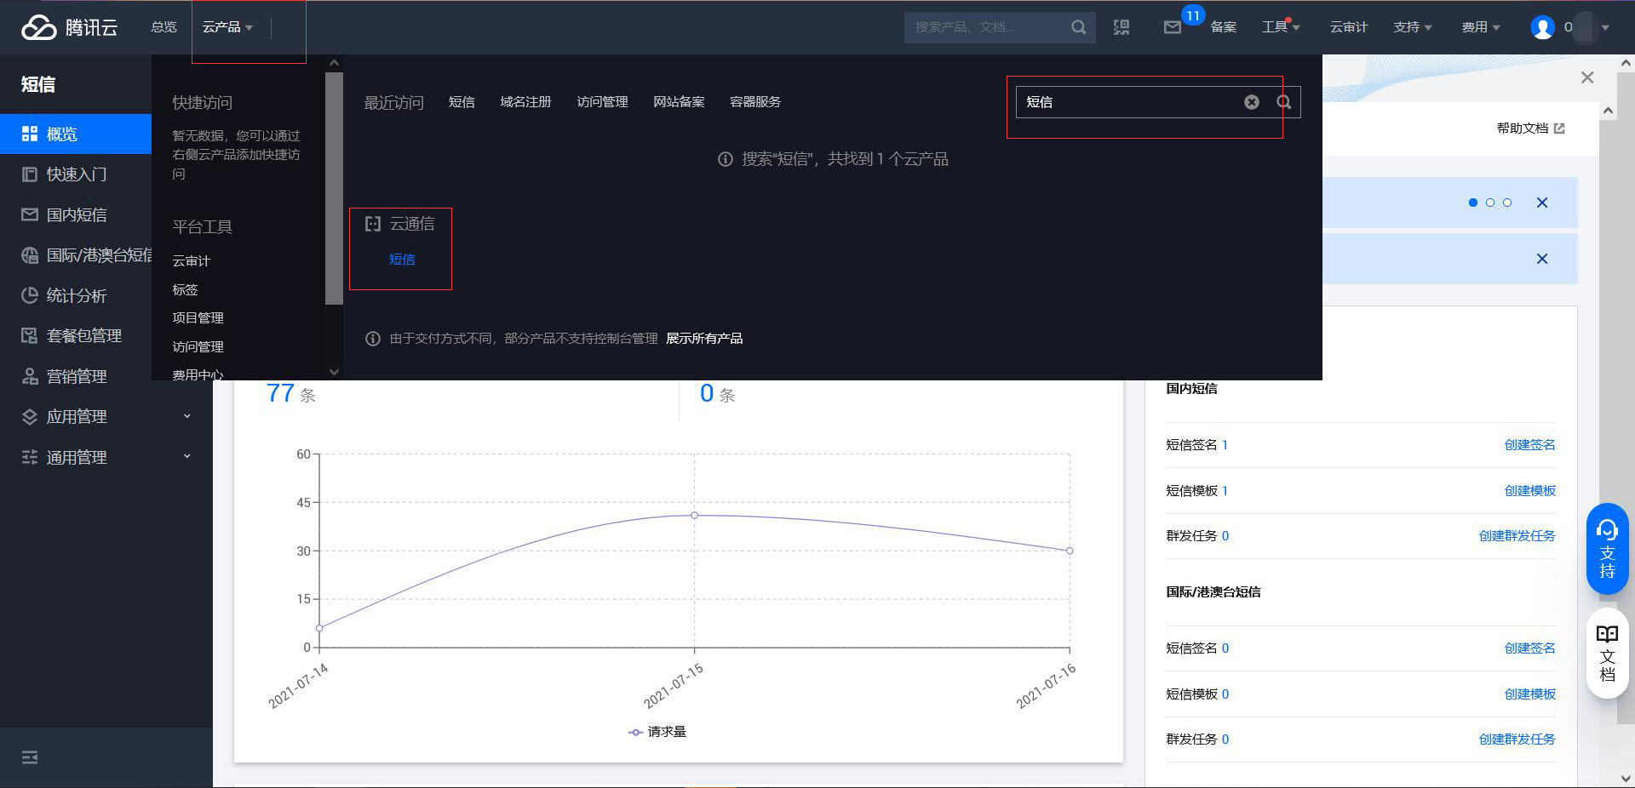Open the message mailbox icon
The image size is (1635, 788).
pyautogui.click(x=1173, y=27)
